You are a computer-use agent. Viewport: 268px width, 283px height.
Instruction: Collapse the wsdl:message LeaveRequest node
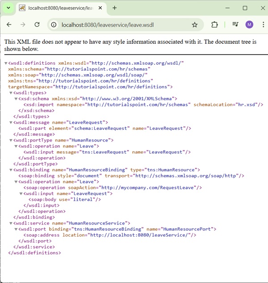coord(11,122)
